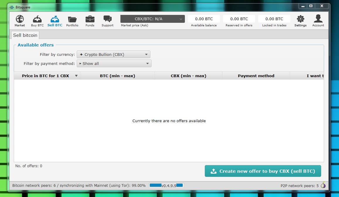Open the Settings gear icon

(301, 19)
